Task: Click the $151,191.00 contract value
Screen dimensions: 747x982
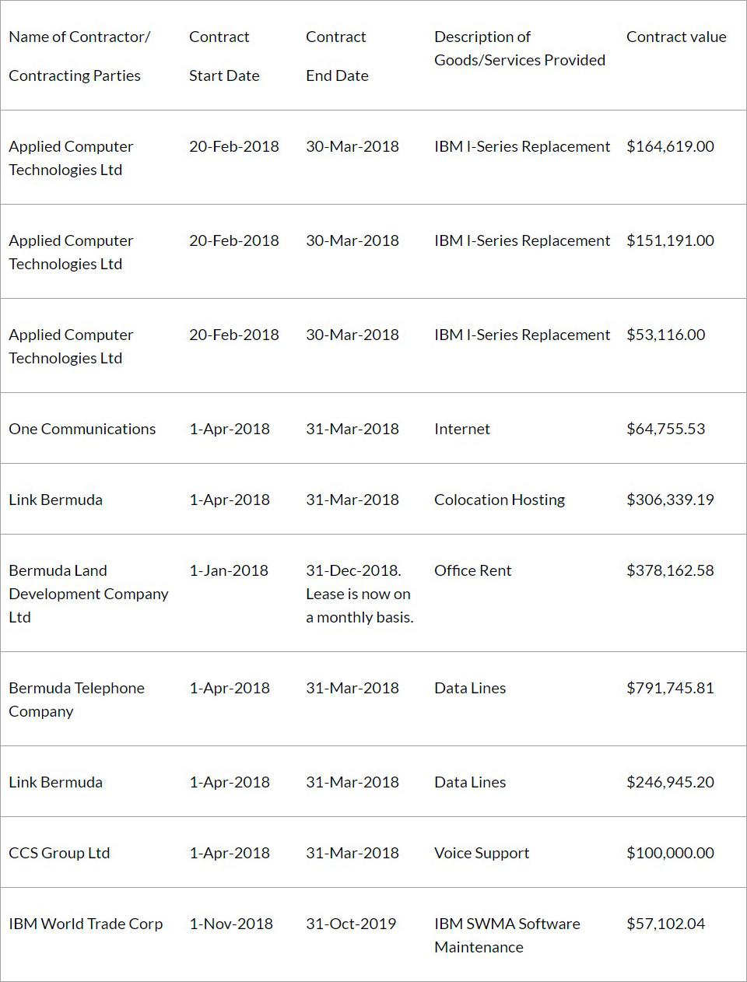Action: pyautogui.click(x=670, y=240)
